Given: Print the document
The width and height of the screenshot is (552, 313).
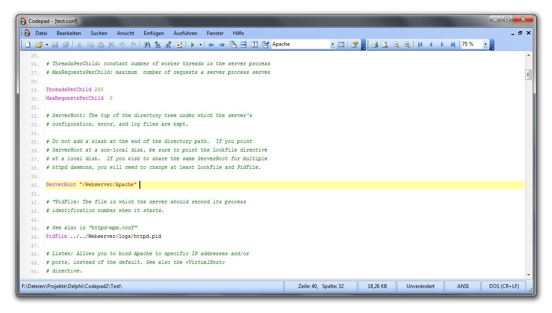Looking at the screenshot, I should pyautogui.click(x=375, y=44).
